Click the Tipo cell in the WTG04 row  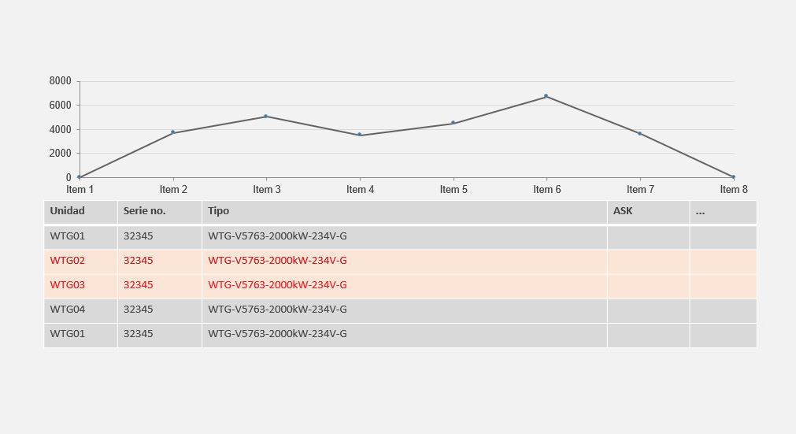[x=277, y=310]
